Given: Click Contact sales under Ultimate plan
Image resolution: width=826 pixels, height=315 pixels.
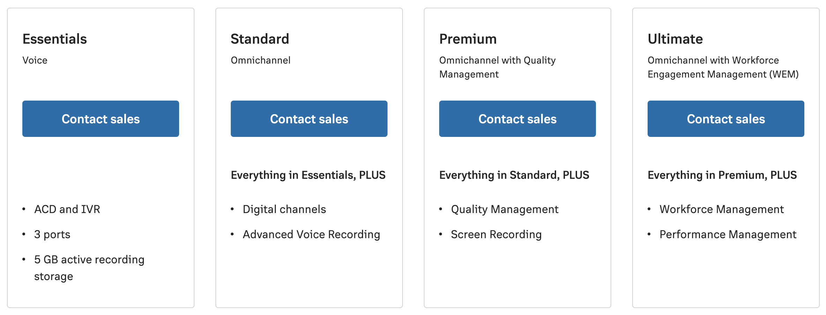Looking at the screenshot, I should click(x=726, y=119).
